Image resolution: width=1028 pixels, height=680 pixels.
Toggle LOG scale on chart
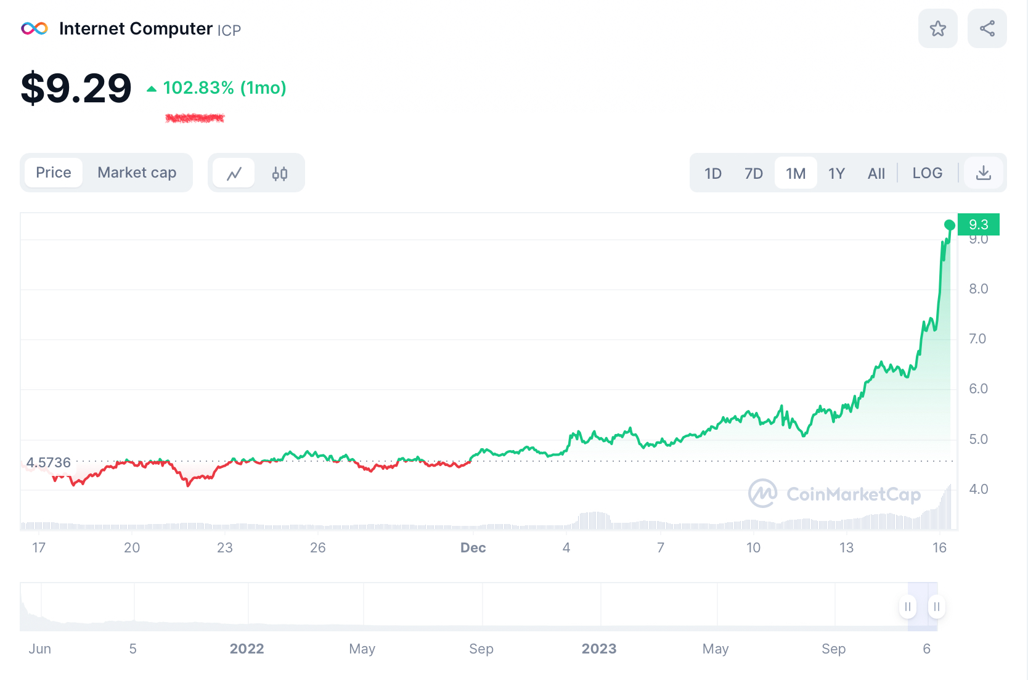pyautogui.click(x=928, y=173)
